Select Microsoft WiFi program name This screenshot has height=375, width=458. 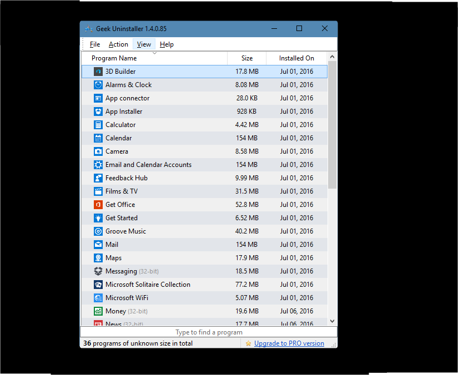coord(127,298)
